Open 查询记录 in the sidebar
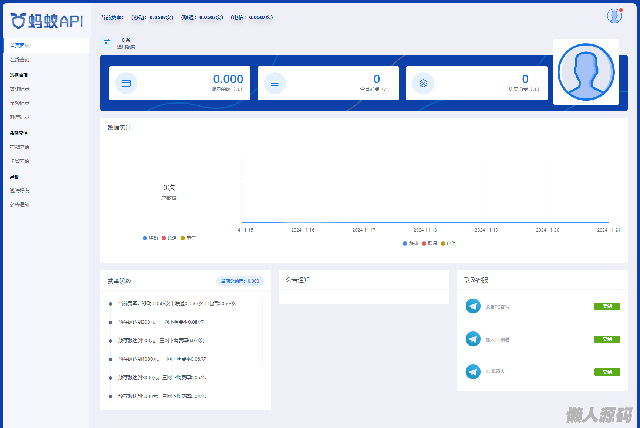This screenshot has height=428, width=640. 20,89
